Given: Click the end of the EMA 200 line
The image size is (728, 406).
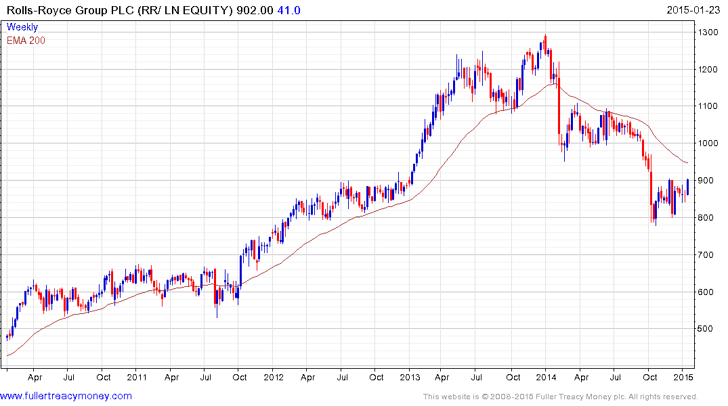Looking at the screenshot, I should coord(687,163).
